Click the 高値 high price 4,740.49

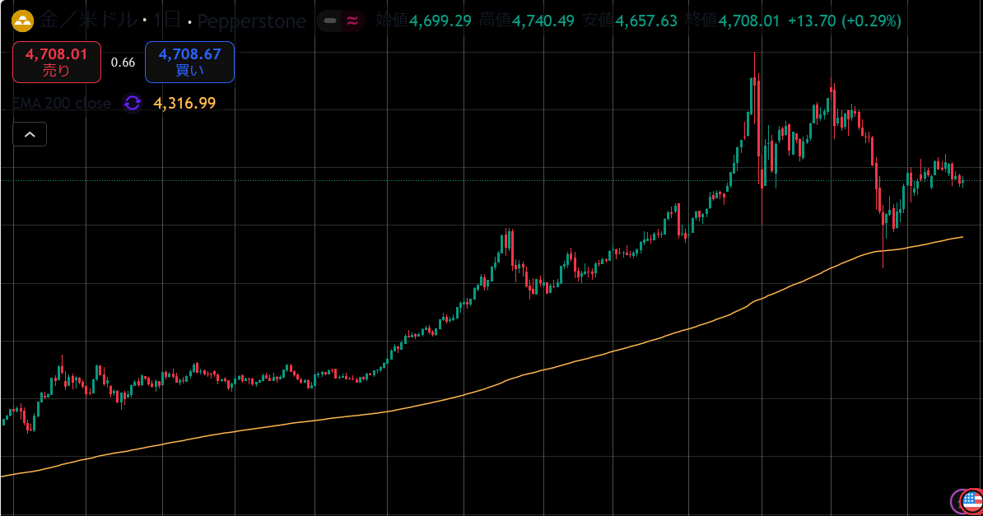tap(543, 21)
